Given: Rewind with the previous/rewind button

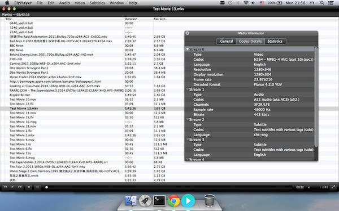Looking at the screenshot, I should click(6, 187).
